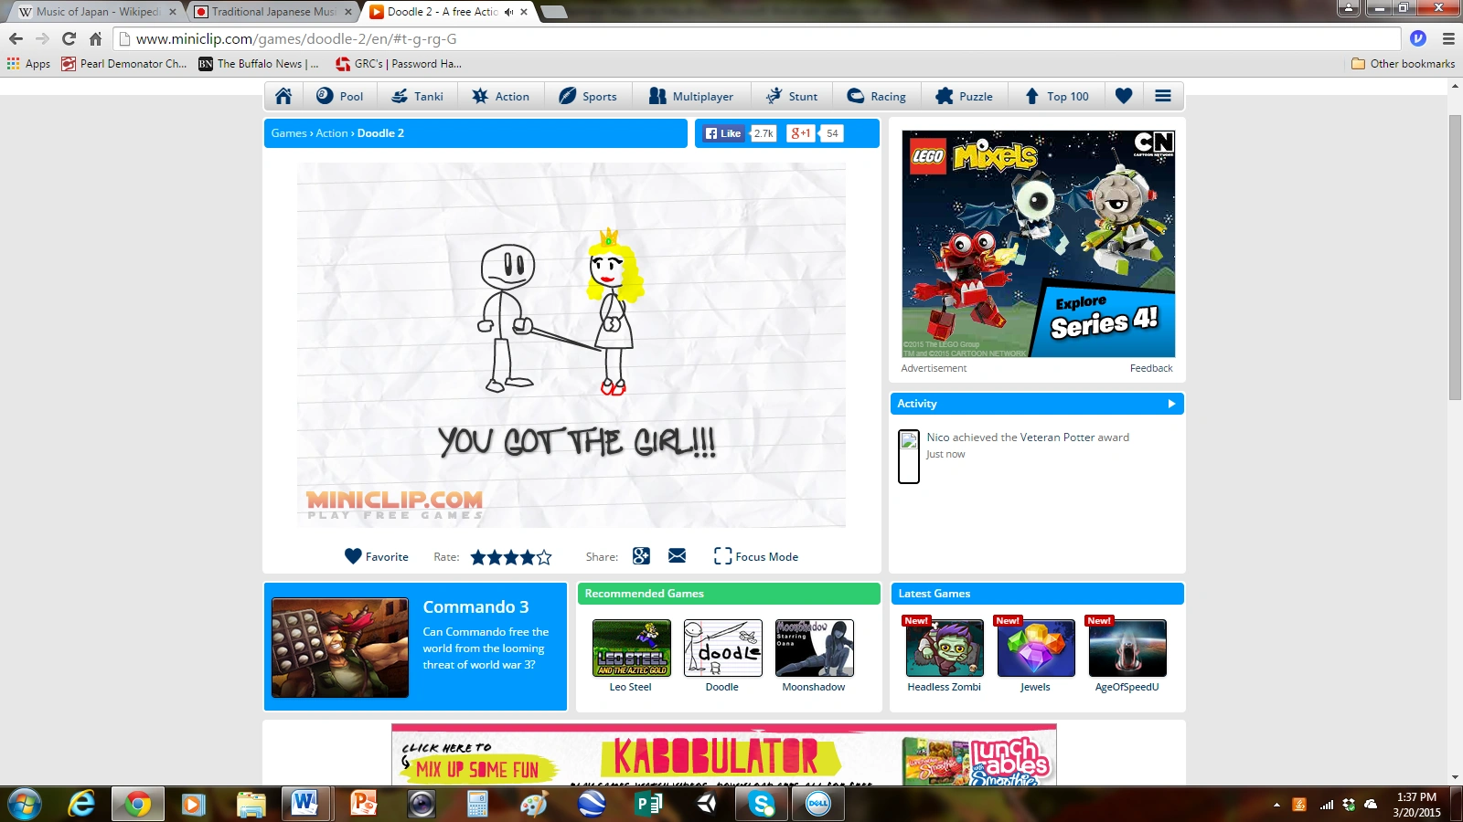Click the blue extension icon beside the address bar
The width and height of the screenshot is (1463, 822).
pos(1418,38)
